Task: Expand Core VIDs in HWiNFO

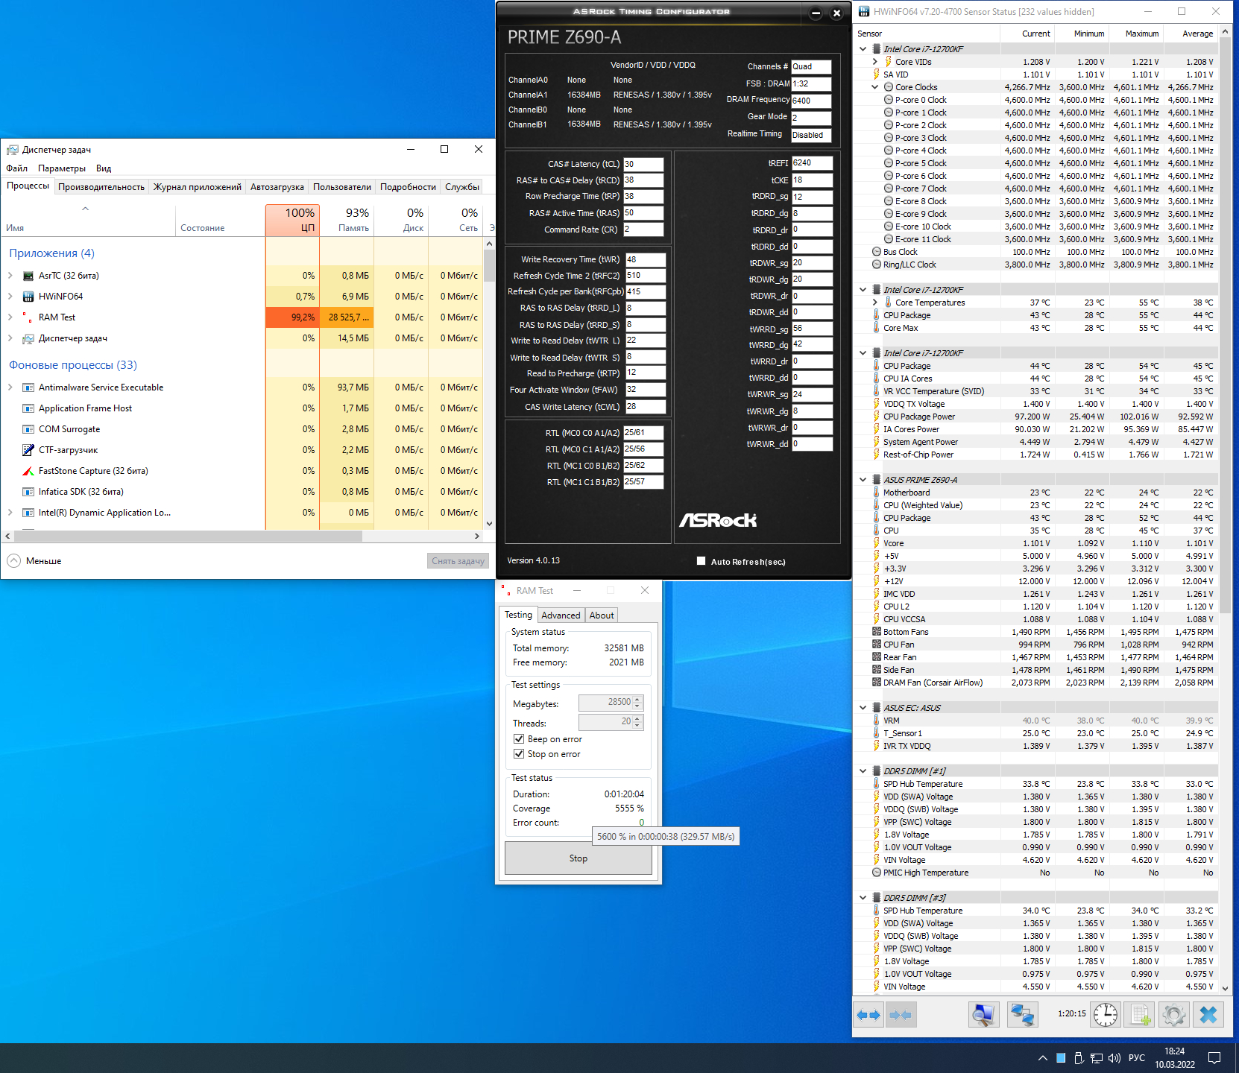Action: coord(875,62)
